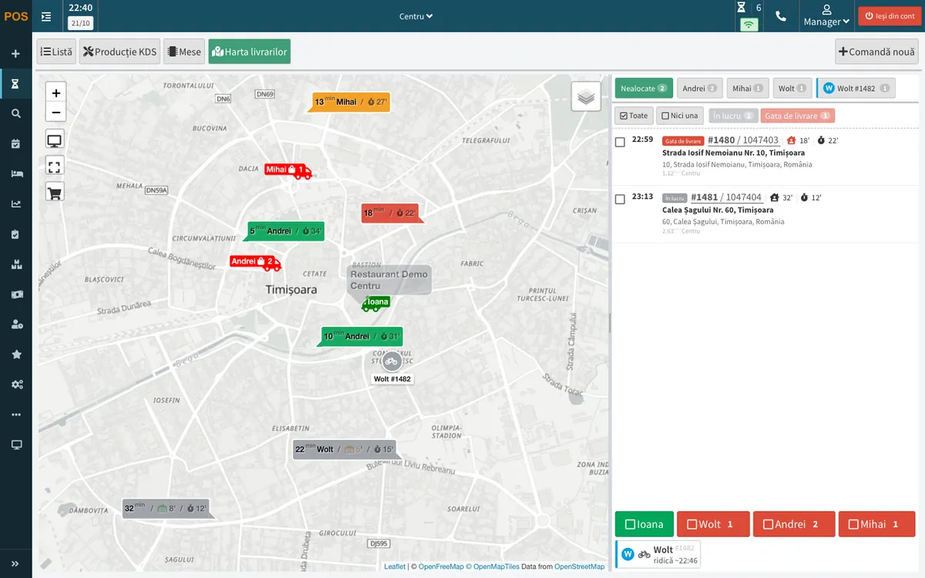The image size is (925, 578).
Task: Check the box for order #1480
Action: 620,143
